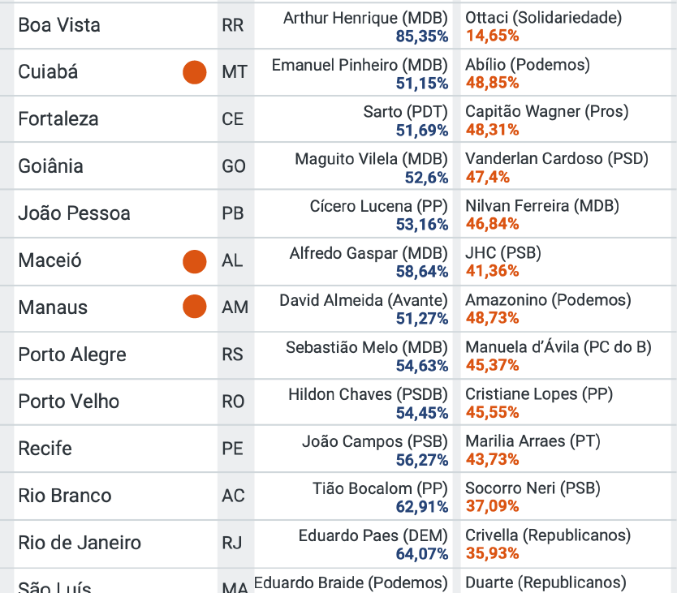
Task: Click the João Pessoa city name
Action: pyautogui.click(x=74, y=213)
